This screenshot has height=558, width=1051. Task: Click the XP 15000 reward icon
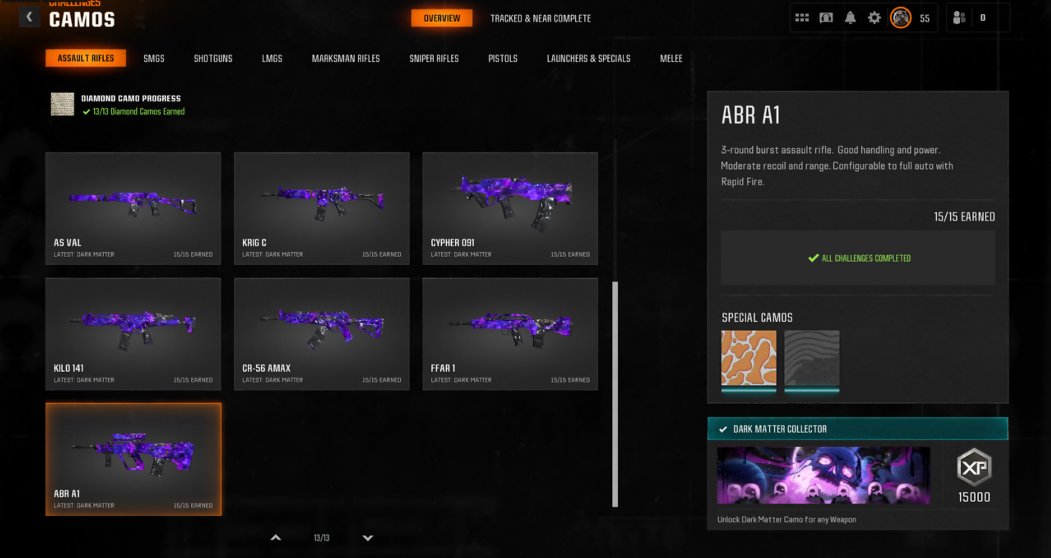pos(974,468)
